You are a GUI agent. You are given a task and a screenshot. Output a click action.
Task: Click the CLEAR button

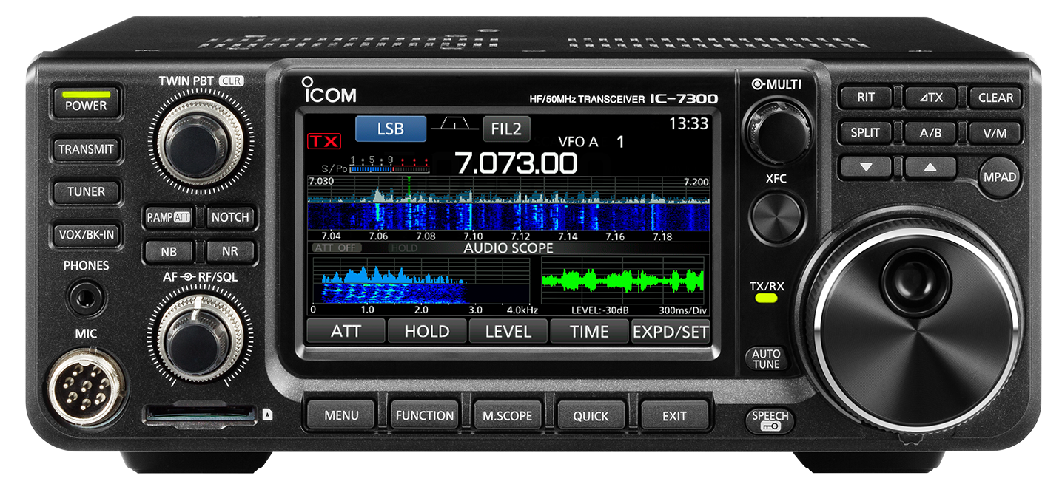[995, 98]
